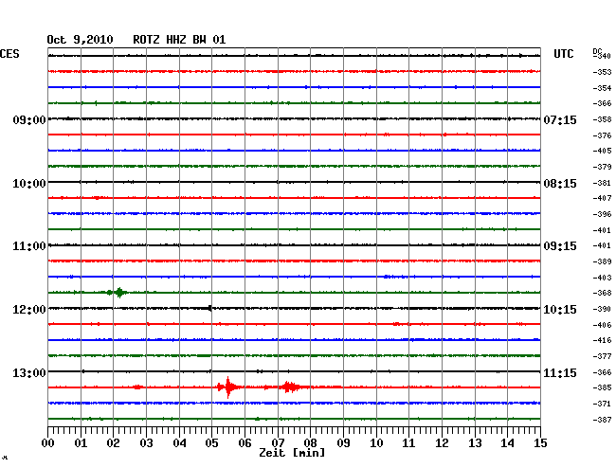Click the 09:15 UTC time label
This screenshot has width=616, height=468.
(x=560, y=246)
